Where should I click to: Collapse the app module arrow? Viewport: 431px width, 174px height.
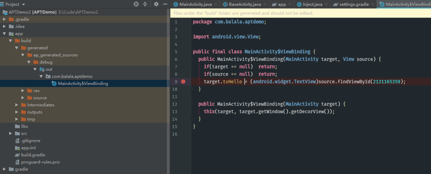(x=4, y=34)
